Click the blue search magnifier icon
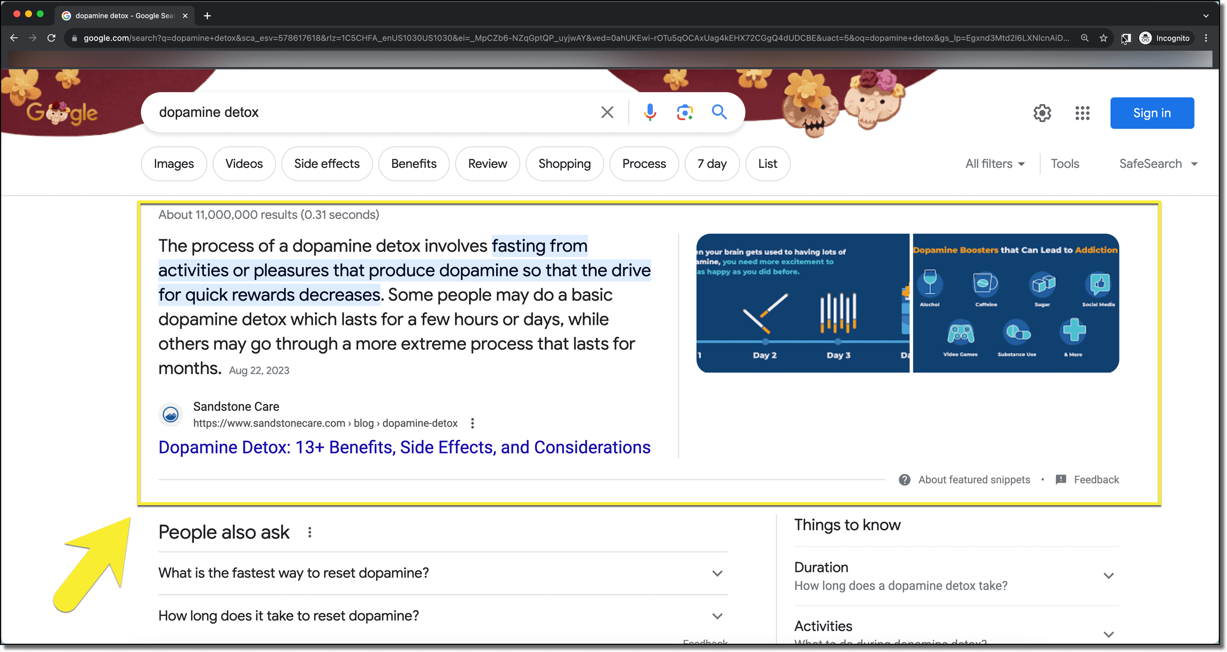 pos(719,112)
